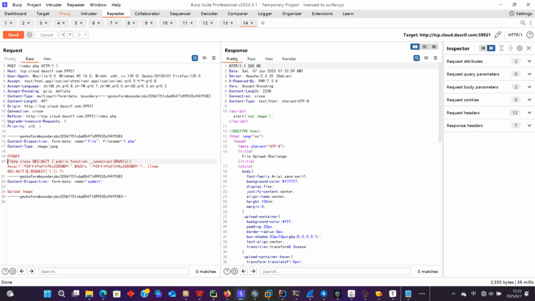This screenshot has width=535, height=301.
Task: Jump to next request search match
Action: [x=31, y=271]
